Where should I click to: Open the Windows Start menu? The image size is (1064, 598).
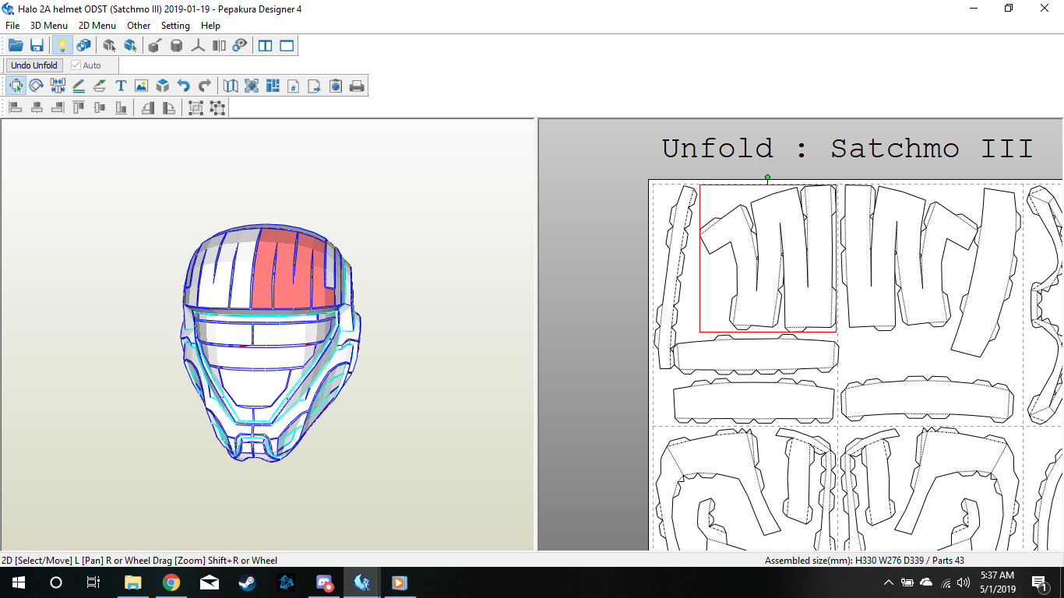(18, 582)
